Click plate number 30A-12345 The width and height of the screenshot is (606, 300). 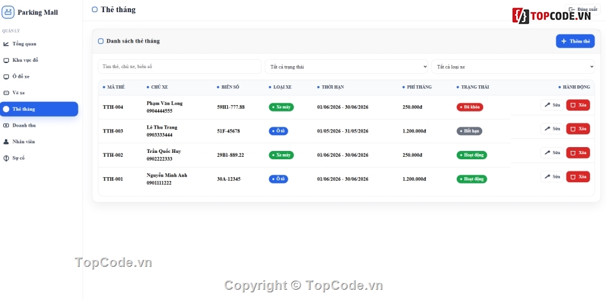click(x=229, y=179)
